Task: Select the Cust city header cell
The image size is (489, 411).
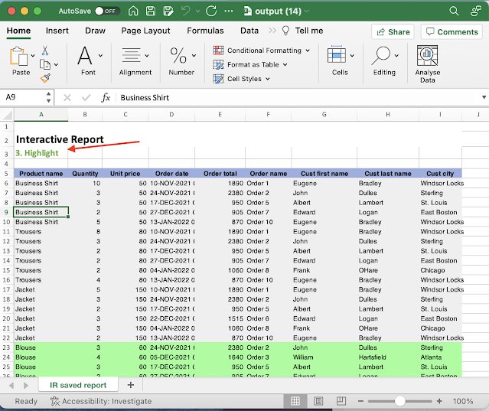Action: (x=440, y=174)
